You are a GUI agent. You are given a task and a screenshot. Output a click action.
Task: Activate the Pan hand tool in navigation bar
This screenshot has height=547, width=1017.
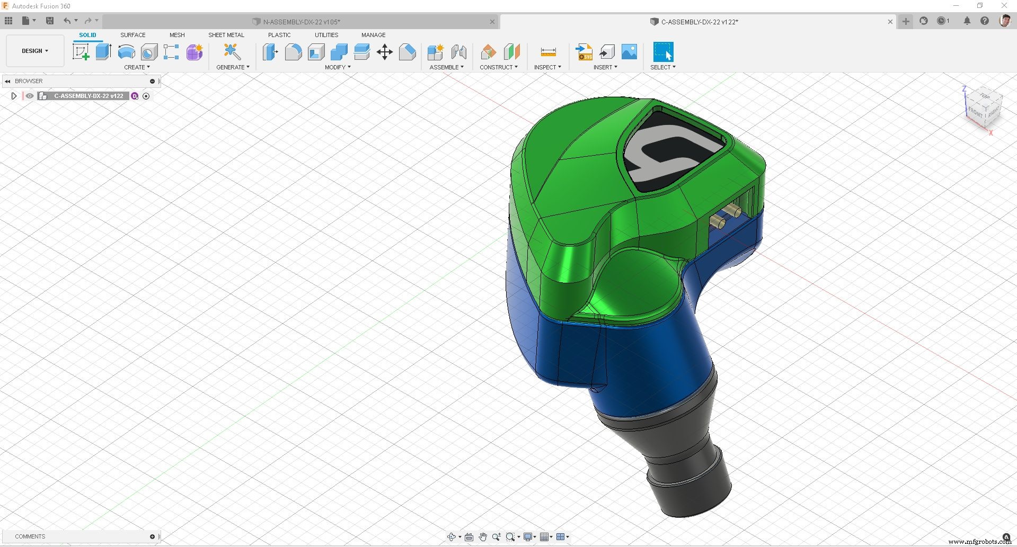[482, 536]
